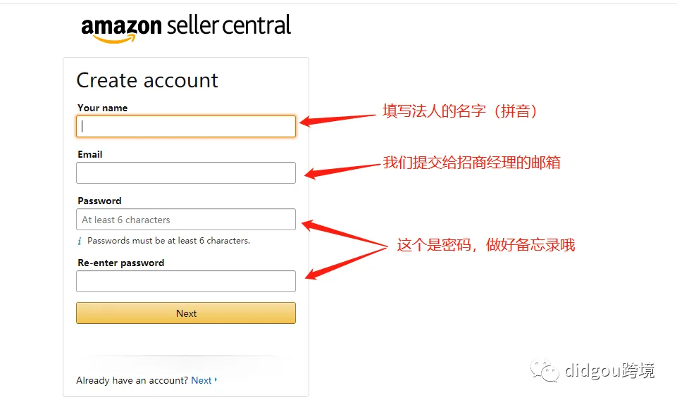Click the Amazon Seller Central logo
Screen dimensions: 677x402
point(186,28)
